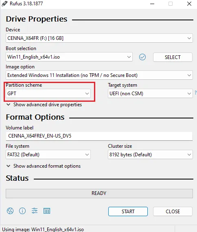
Task: Open the Image option dropdown
Action: (99, 75)
